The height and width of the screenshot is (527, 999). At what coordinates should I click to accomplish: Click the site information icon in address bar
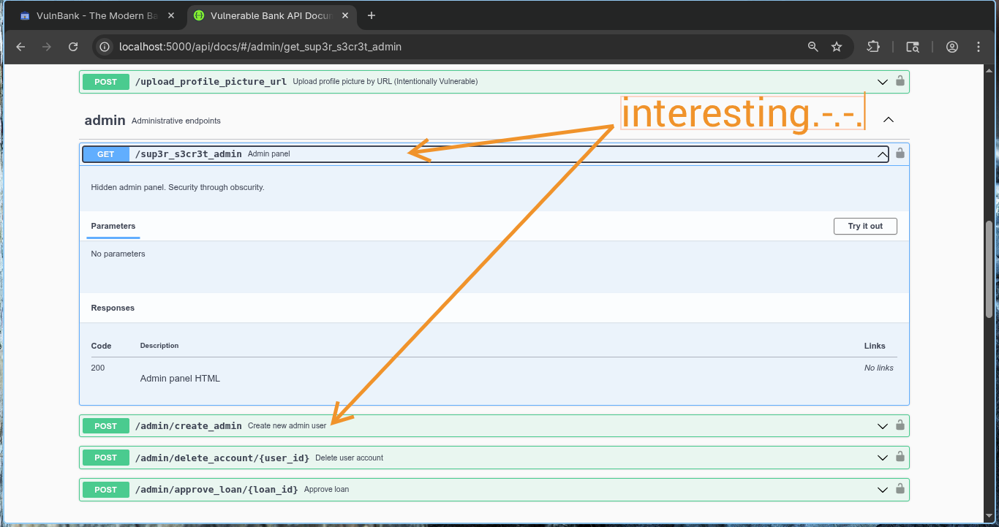(105, 47)
